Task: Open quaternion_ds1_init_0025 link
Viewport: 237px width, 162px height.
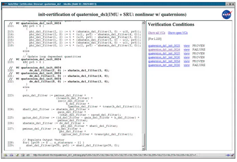Action: [164, 54]
